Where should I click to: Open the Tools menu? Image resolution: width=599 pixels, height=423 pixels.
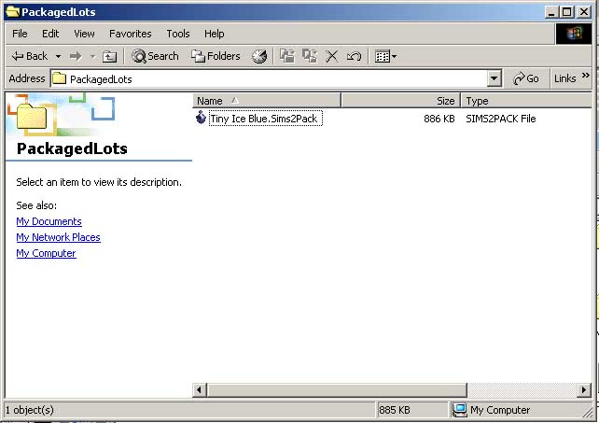click(x=178, y=34)
